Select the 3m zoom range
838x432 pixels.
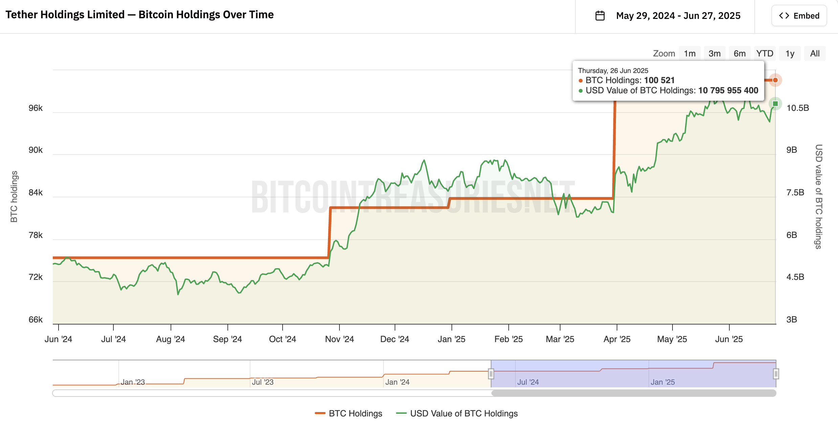tap(714, 53)
